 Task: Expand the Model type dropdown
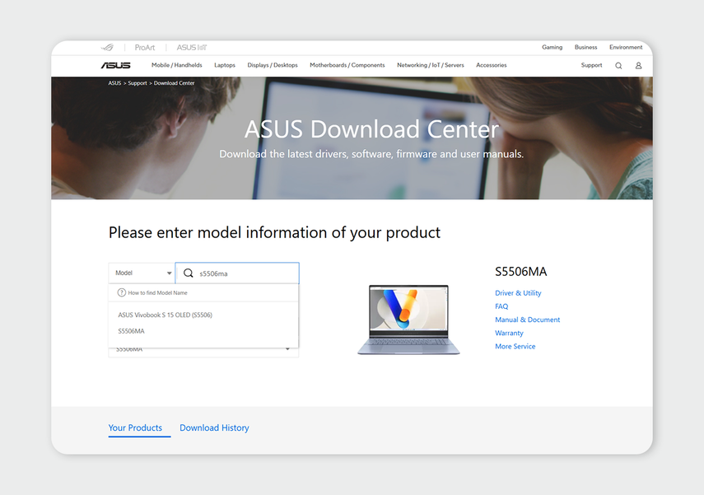[x=142, y=273]
